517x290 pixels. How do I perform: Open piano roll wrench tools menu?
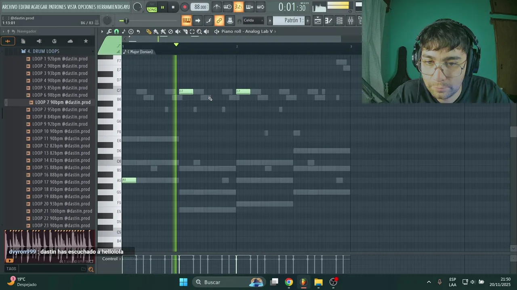109,31
